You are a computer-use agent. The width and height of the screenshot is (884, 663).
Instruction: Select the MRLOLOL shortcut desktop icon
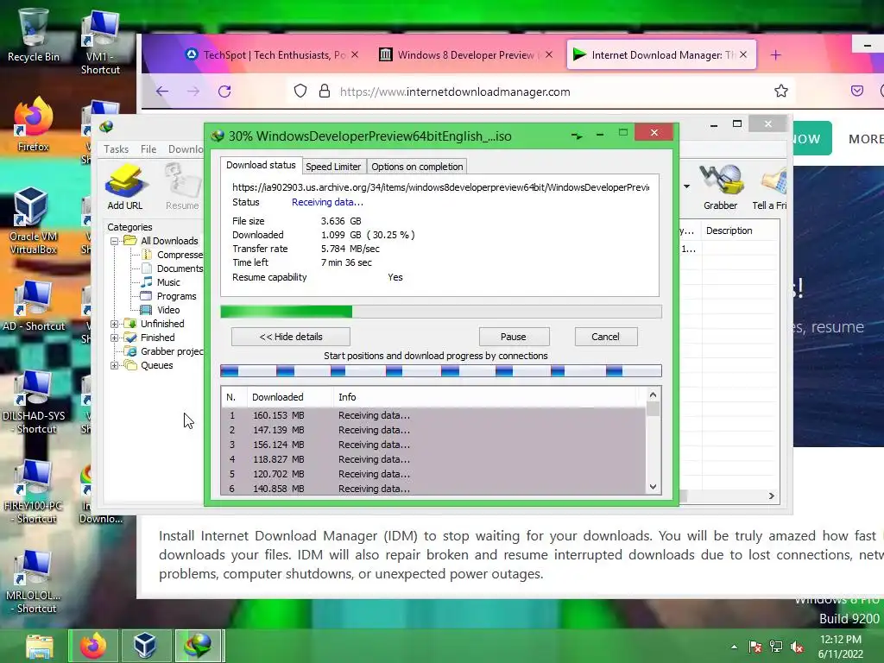click(34, 582)
